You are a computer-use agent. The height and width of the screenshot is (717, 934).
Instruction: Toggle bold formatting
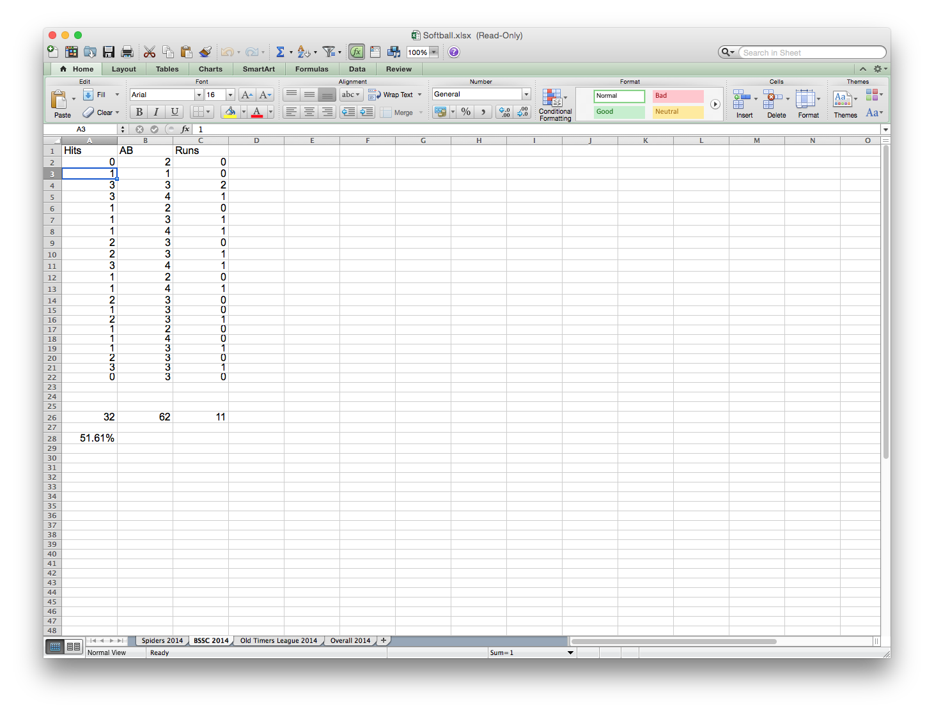(139, 112)
